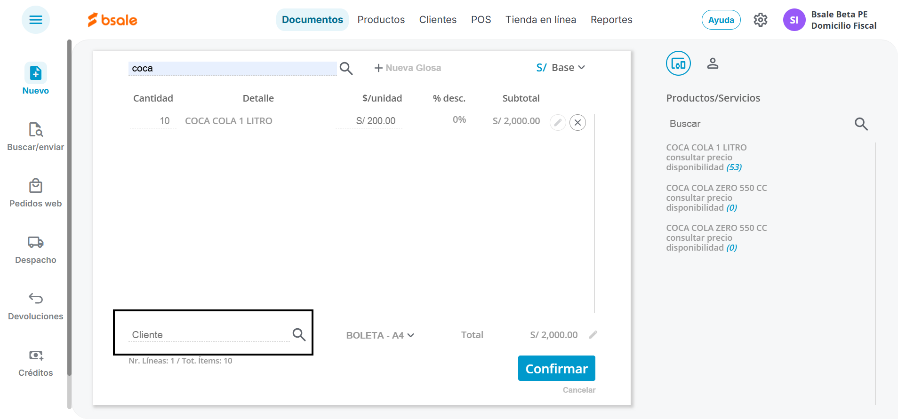
Task: Open the Reportes tab
Action: 611,20
